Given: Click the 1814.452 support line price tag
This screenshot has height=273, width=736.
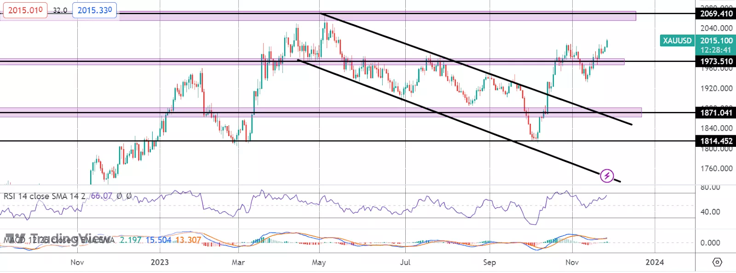Looking at the screenshot, I should coord(716,141).
